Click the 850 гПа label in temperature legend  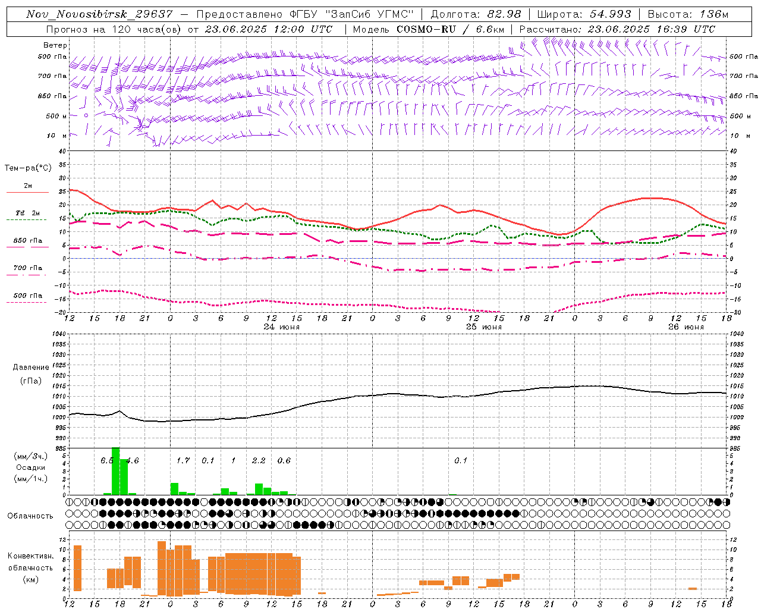click(28, 241)
